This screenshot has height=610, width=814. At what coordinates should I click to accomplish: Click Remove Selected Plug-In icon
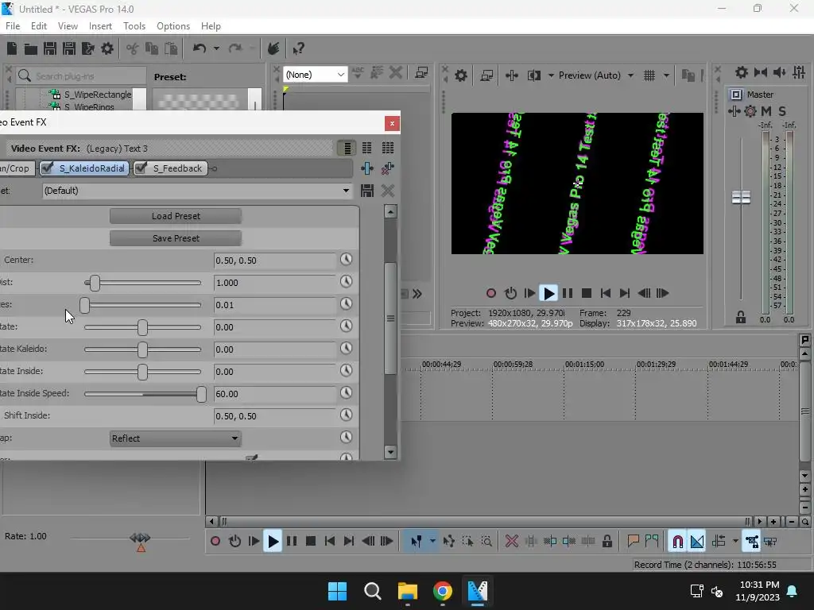point(387,168)
